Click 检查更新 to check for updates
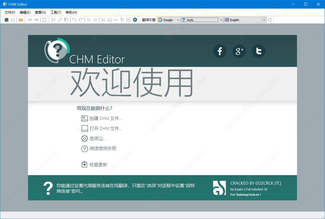Viewport: 325px width, 219px height. [x=98, y=165]
